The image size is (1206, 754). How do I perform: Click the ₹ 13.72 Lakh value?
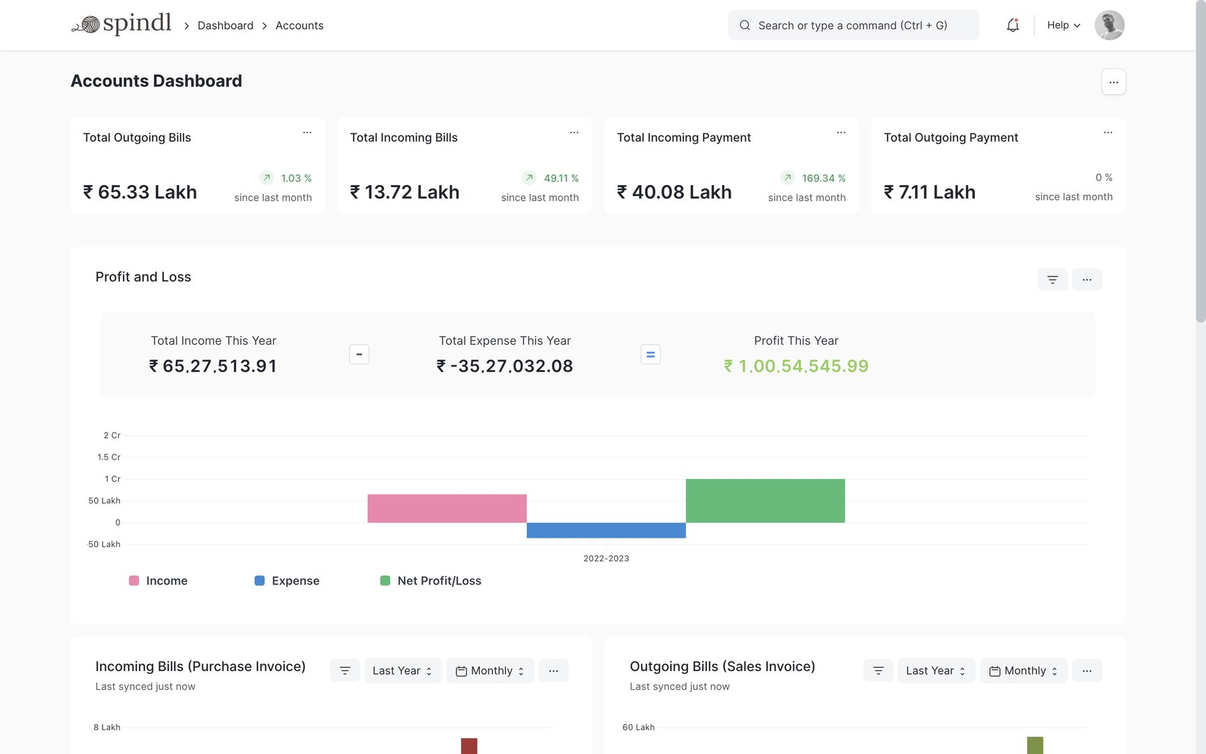pos(405,192)
